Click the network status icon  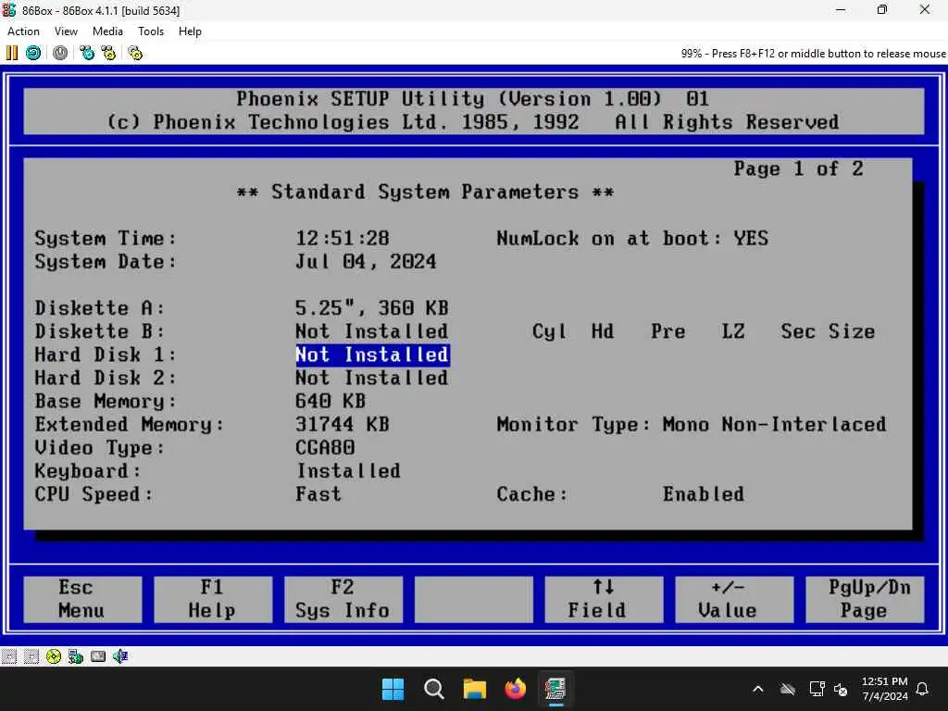(76, 656)
